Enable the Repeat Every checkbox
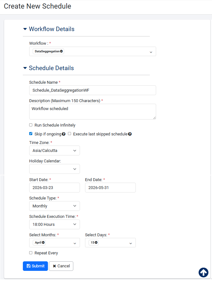 pos(31,253)
